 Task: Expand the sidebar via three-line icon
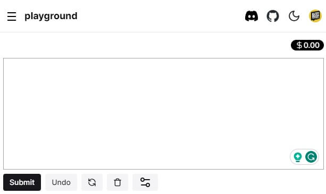pos(12,16)
